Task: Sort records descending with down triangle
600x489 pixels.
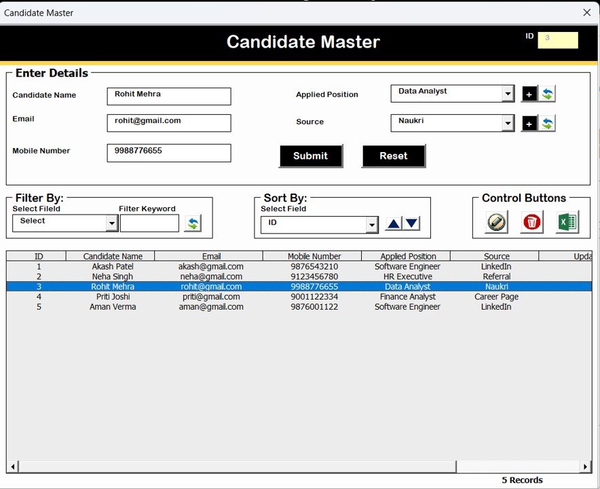Action: pyautogui.click(x=412, y=222)
